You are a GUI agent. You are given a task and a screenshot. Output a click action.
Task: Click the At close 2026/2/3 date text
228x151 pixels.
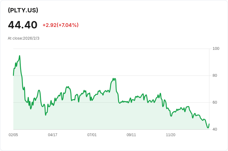pos(24,38)
